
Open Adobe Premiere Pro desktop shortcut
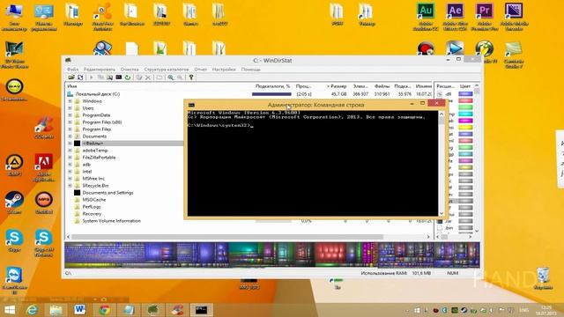pyautogui.click(x=484, y=16)
